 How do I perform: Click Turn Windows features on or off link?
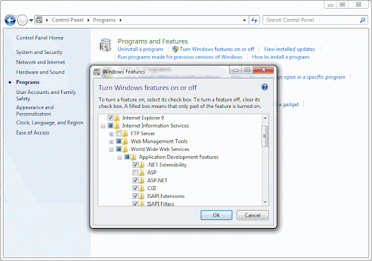coord(217,49)
